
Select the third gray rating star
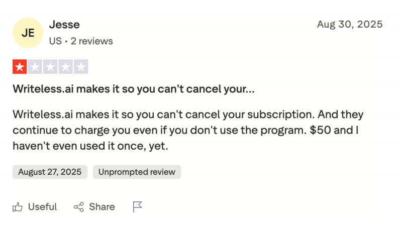[50, 67]
